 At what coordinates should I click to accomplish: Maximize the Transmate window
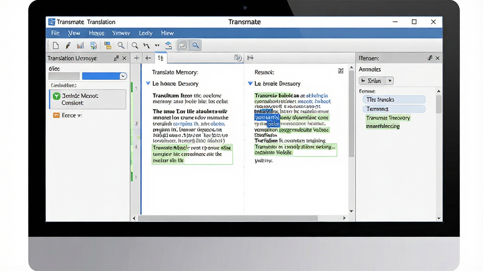click(414, 22)
